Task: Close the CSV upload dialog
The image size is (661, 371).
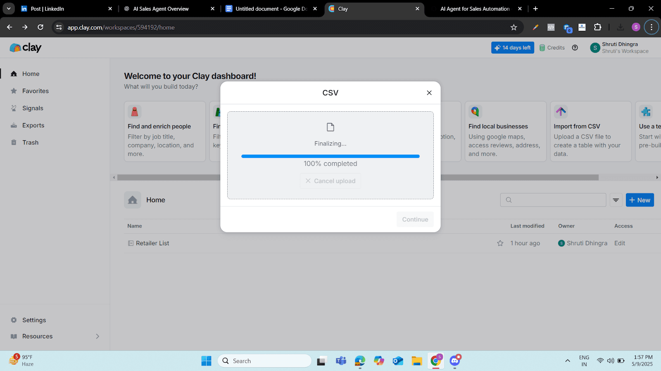Action: pos(429,93)
